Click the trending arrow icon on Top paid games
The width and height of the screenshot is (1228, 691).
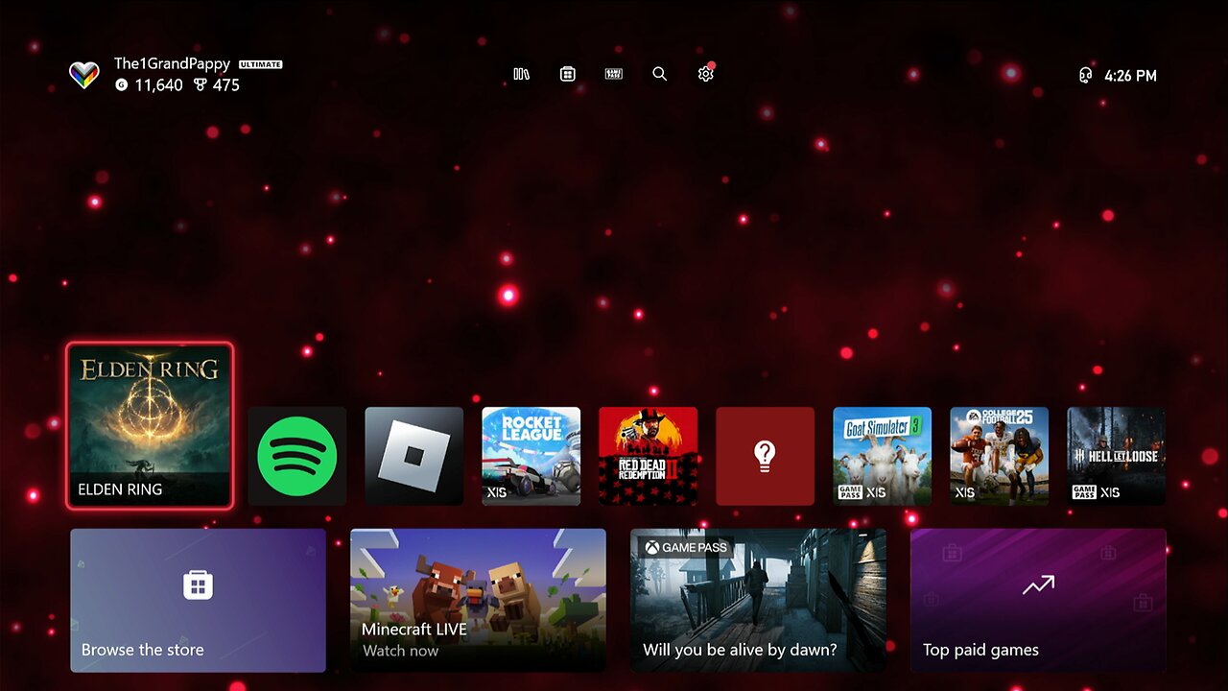[x=1038, y=584]
